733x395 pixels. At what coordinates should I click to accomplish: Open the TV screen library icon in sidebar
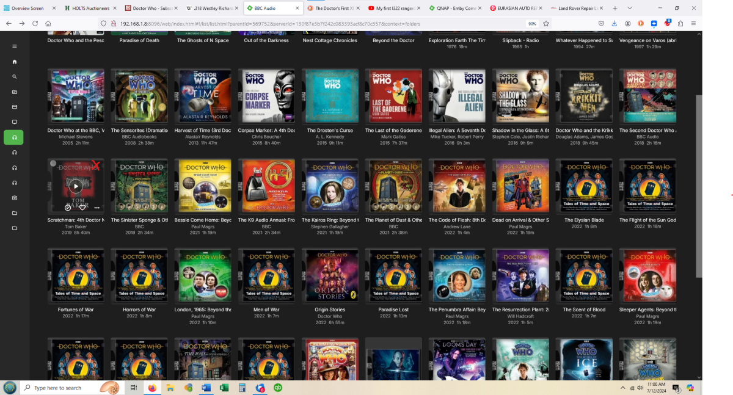click(15, 122)
